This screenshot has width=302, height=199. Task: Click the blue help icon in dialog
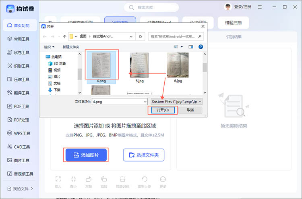pos(201,47)
